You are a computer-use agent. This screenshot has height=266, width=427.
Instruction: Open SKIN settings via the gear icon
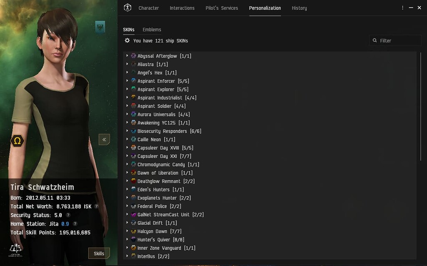point(127,40)
